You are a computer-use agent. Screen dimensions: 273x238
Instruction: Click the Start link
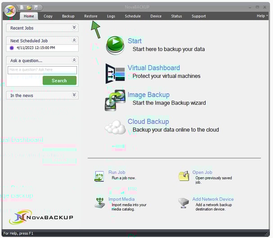pos(134,41)
